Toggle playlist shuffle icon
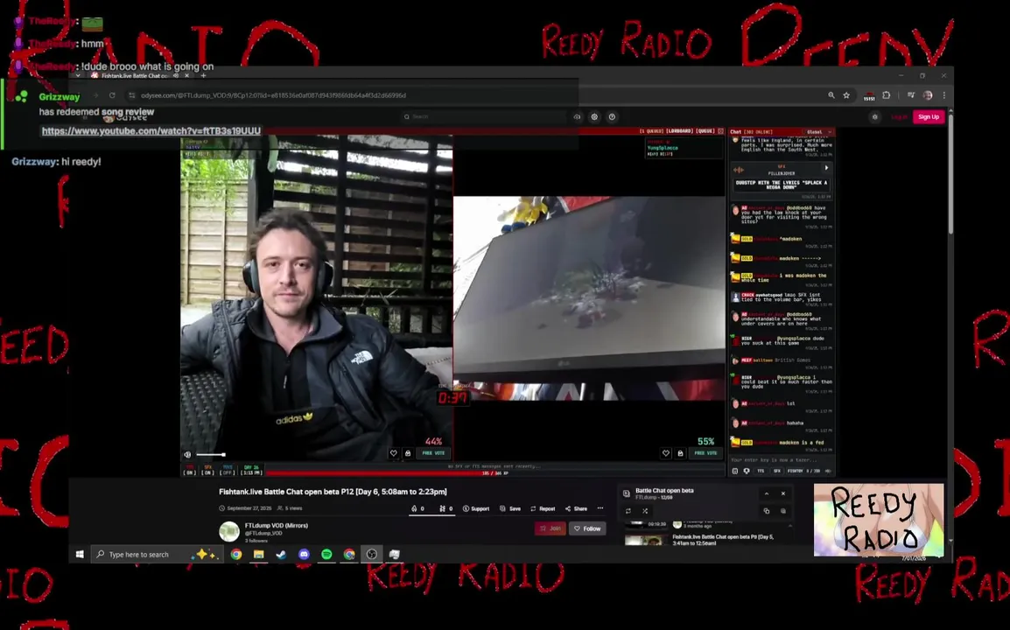 click(645, 511)
